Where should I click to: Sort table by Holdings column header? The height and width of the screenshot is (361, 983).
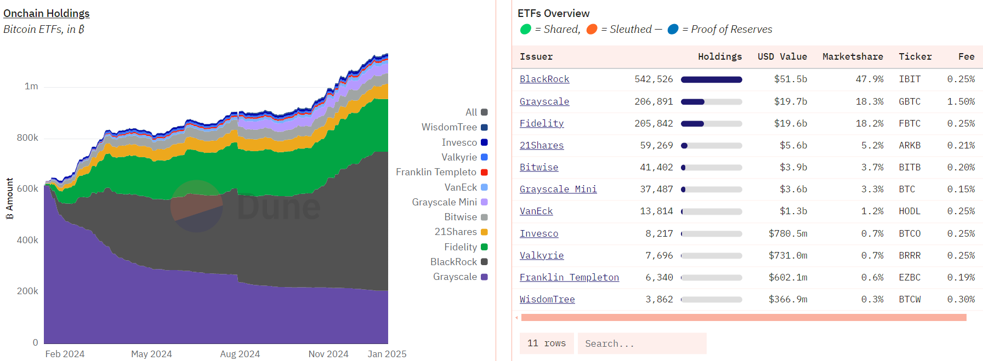(x=719, y=56)
